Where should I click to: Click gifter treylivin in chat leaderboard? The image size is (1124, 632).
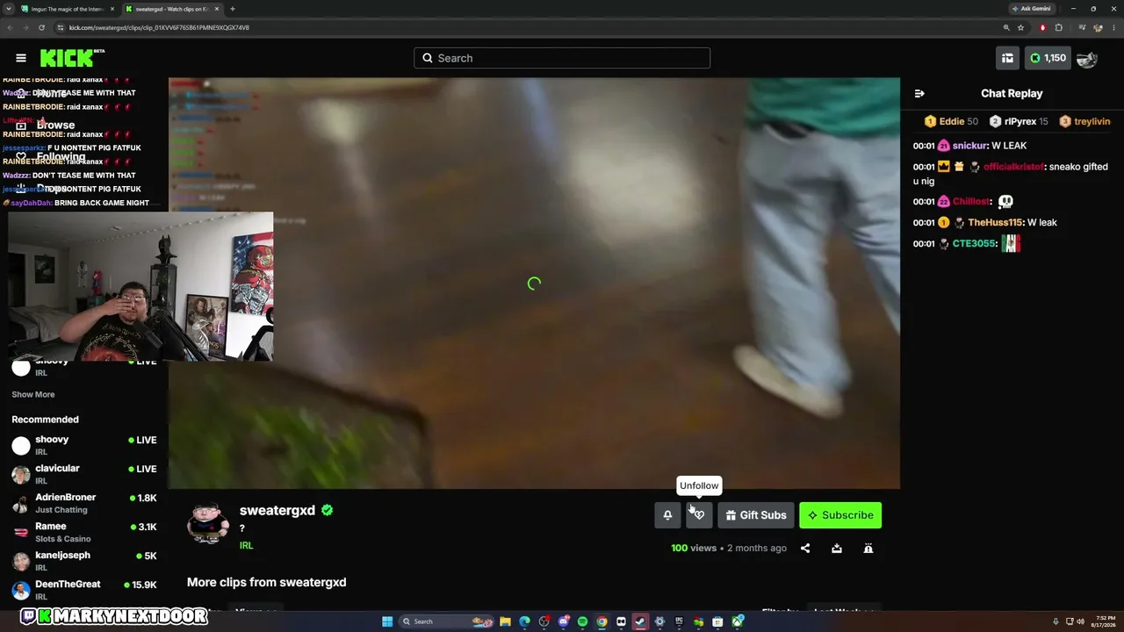click(x=1084, y=122)
